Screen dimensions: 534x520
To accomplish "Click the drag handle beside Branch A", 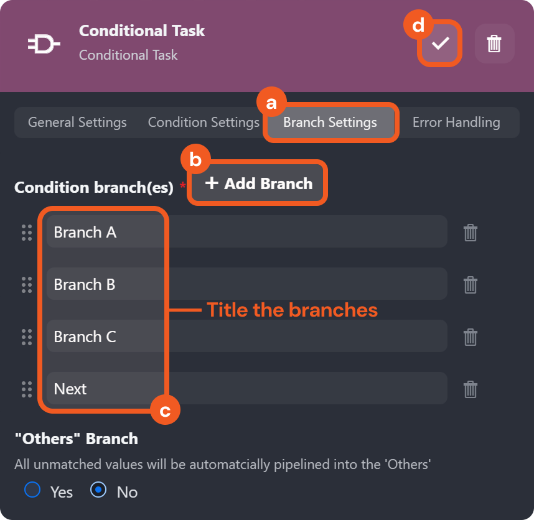I will coord(27,233).
